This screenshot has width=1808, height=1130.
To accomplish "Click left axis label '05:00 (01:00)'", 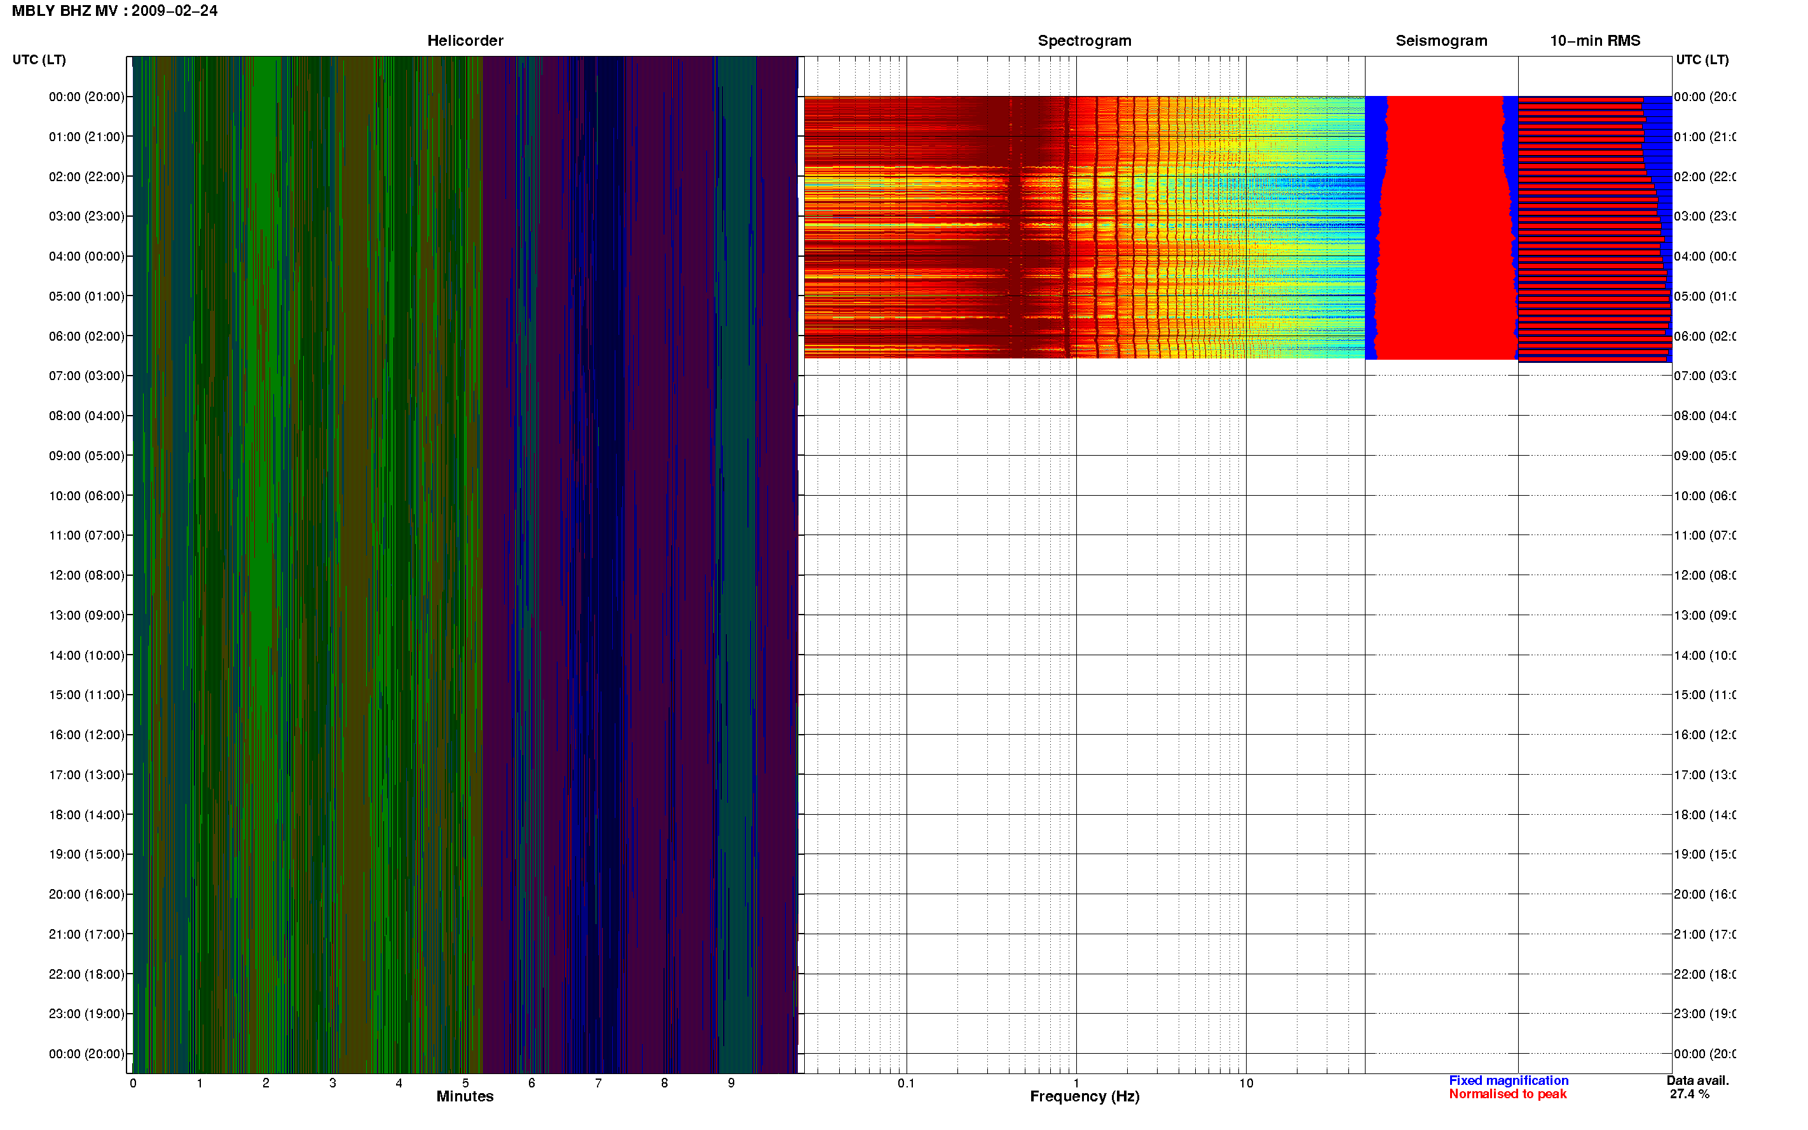I will coord(86,296).
